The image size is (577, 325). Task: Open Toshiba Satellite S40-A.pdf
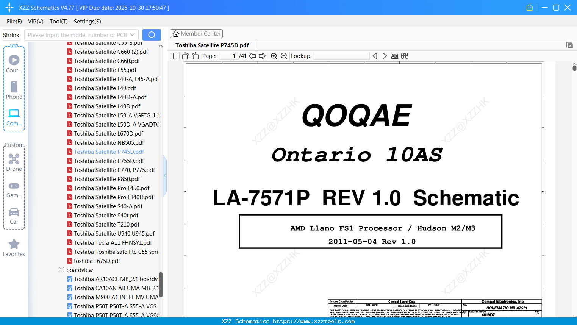[108, 206]
